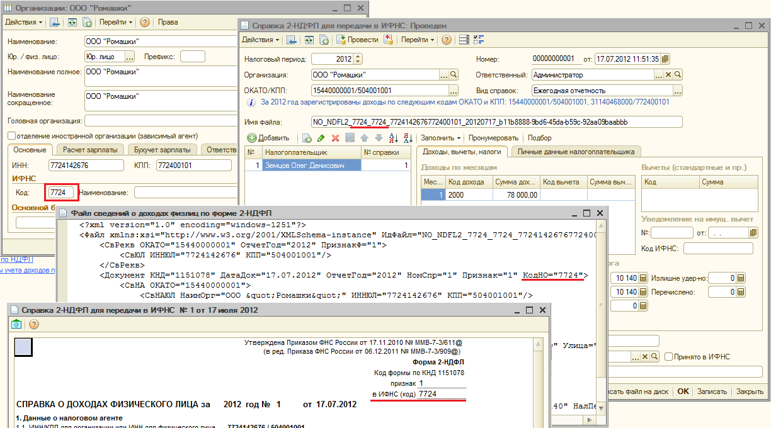Click the select button of Юр. лицо field
This screenshot has width=771, height=428.
coord(130,57)
